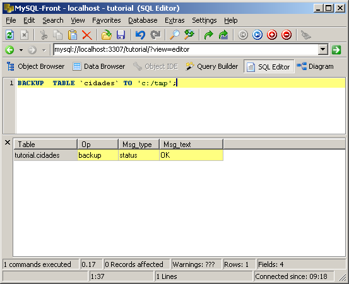
Task: Click in the SQL editor on the BACKUP TABLE line
Action: (x=181, y=83)
